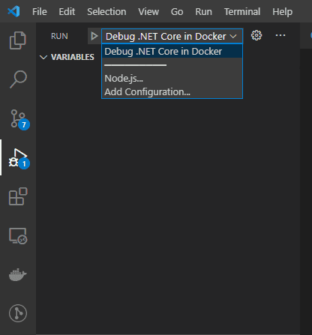
Task: Open the Explorer view in activity bar
Action: click(x=18, y=40)
